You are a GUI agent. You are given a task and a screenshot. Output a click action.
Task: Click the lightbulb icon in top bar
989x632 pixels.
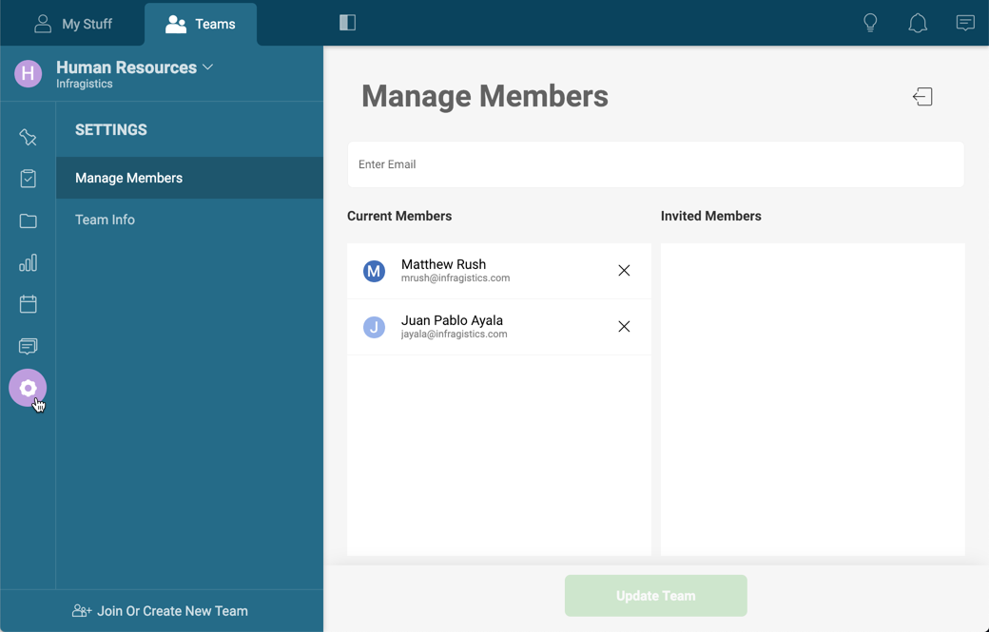tap(870, 23)
